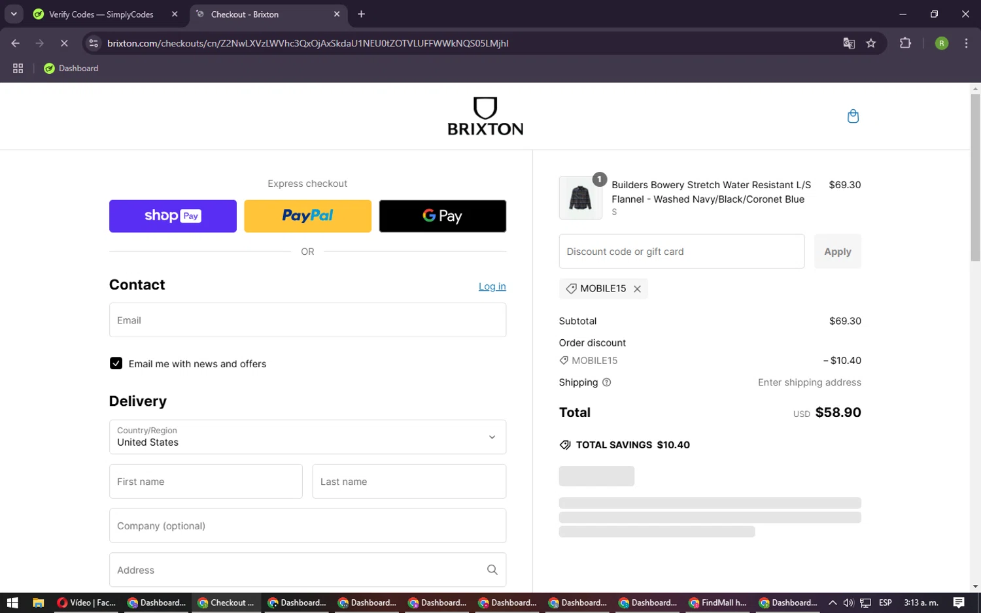Click the ESP keyboard language indicator
Viewport: 981px width, 613px height.
[886, 603]
